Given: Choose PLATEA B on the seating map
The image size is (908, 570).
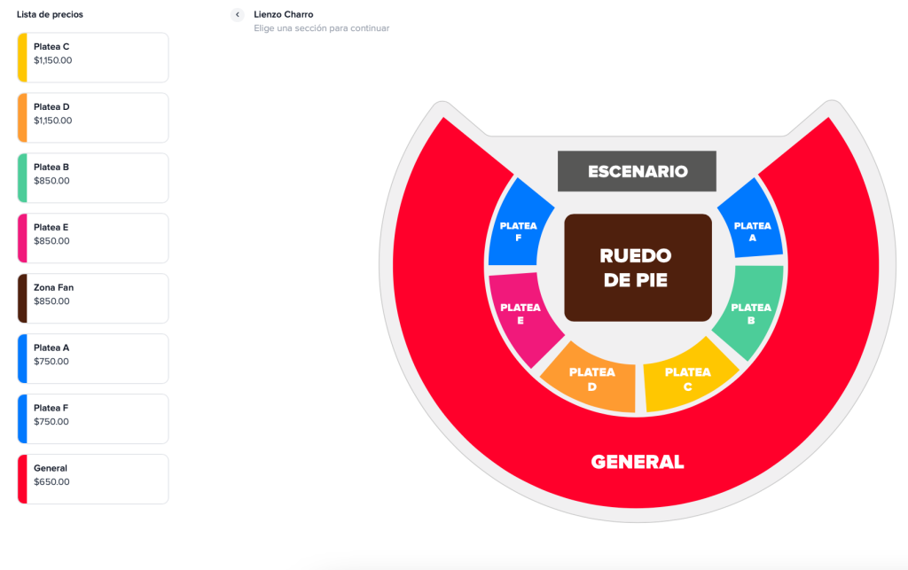Looking at the screenshot, I should [x=752, y=310].
